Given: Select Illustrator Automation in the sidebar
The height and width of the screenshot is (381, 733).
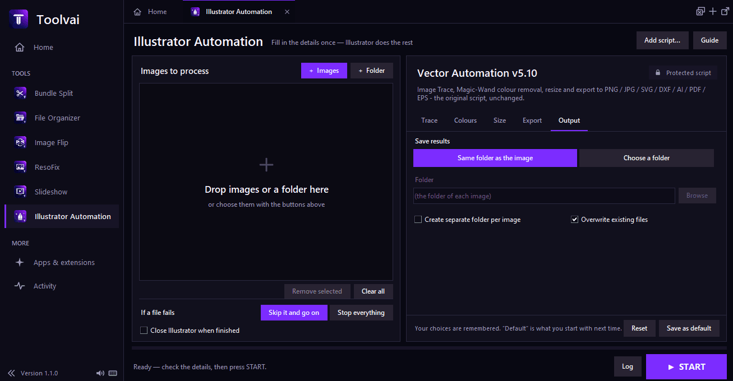Looking at the screenshot, I should tap(62, 216).
